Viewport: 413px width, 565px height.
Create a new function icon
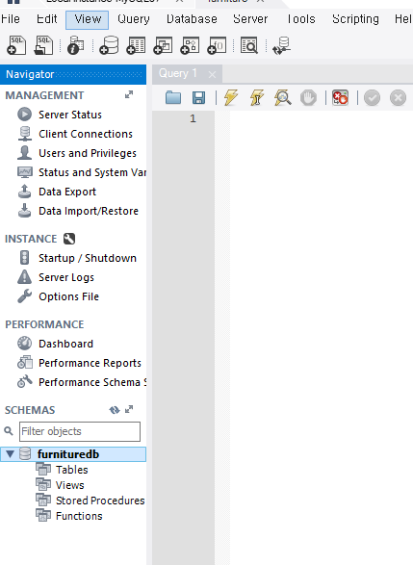click(217, 46)
